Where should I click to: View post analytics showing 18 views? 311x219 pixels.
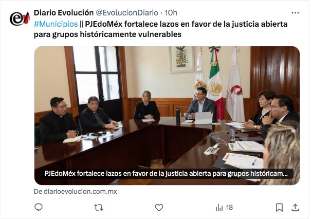tap(224, 208)
